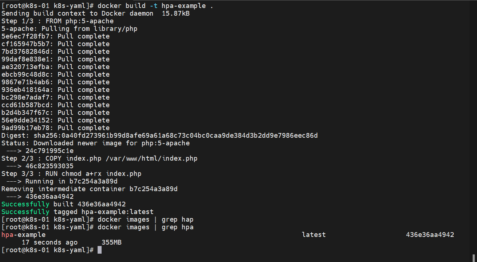The image size is (477, 262).
Task: Click the "17 seconds ago" text
Action: pyautogui.click(x=50, y=242)
